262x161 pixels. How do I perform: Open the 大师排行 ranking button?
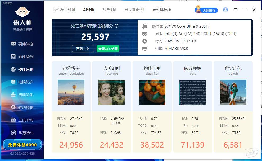[x=206, y=10]
